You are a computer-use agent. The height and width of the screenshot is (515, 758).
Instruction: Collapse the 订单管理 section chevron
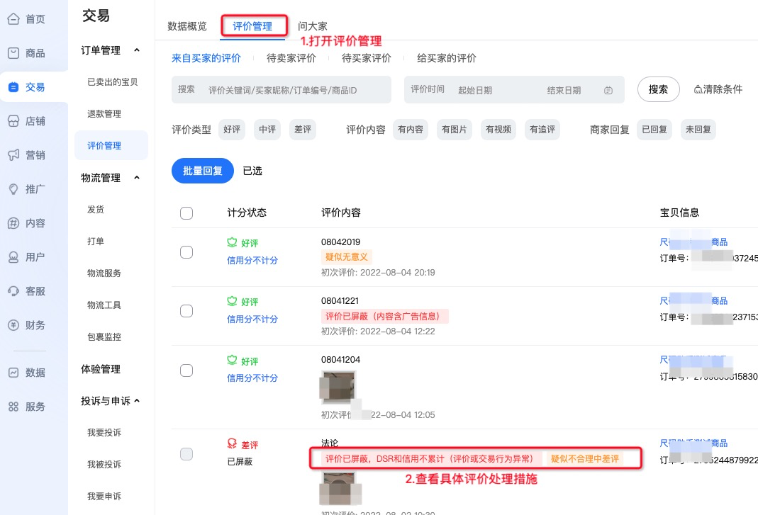[137, 50]
